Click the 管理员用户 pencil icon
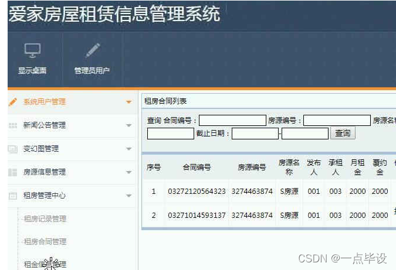 tap(93, 50)
